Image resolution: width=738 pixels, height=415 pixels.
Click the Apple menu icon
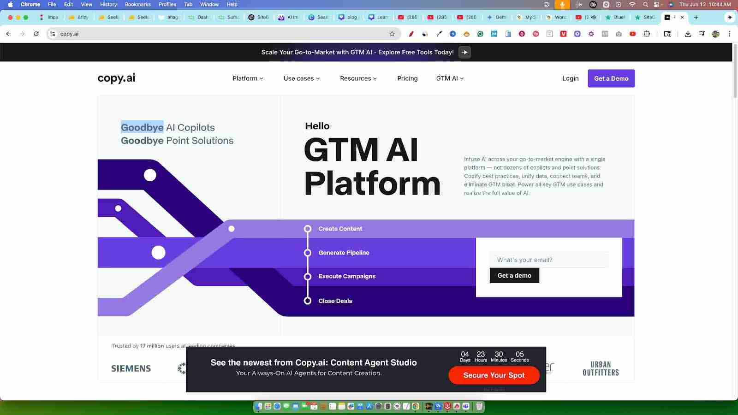[10, 4]
